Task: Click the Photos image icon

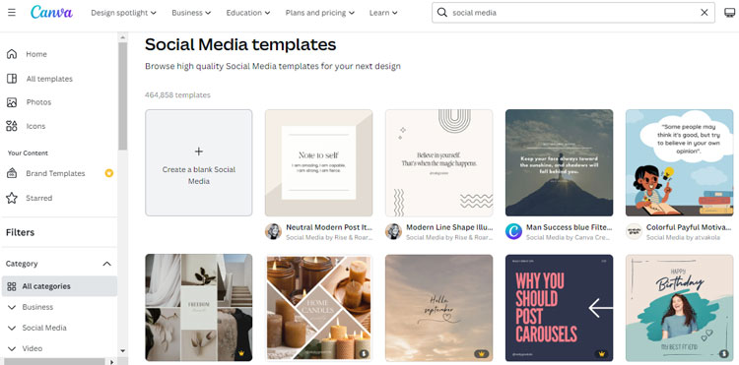Action: [x=12, y=102]
